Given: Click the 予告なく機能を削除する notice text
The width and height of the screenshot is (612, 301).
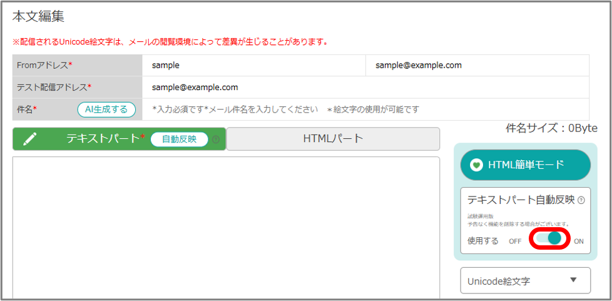Looking at the screenshot, I should tap(520, 225).
